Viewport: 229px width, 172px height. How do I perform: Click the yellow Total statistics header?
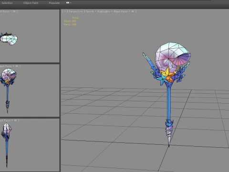tap(75, 18)
